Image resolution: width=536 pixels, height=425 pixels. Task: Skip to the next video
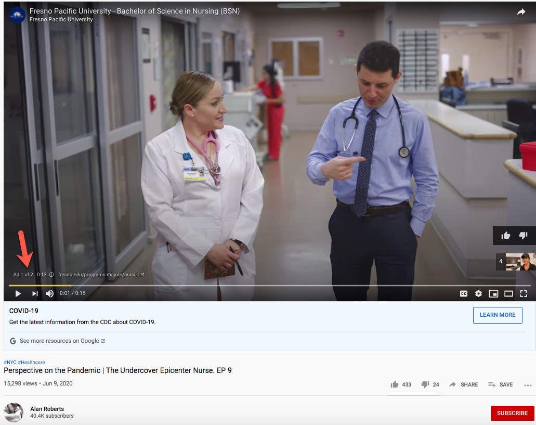(35, 294)
